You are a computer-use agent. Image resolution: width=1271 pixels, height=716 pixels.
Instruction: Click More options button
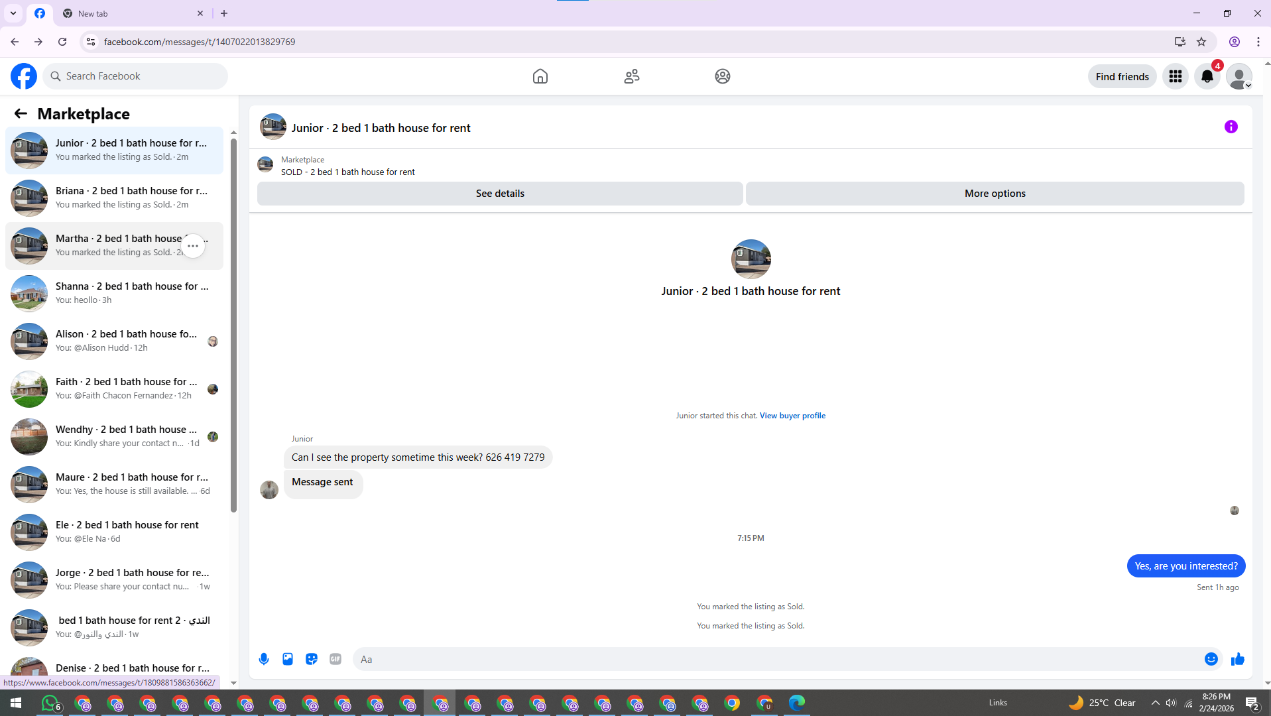pyautogui.click(x=995, y=194)
